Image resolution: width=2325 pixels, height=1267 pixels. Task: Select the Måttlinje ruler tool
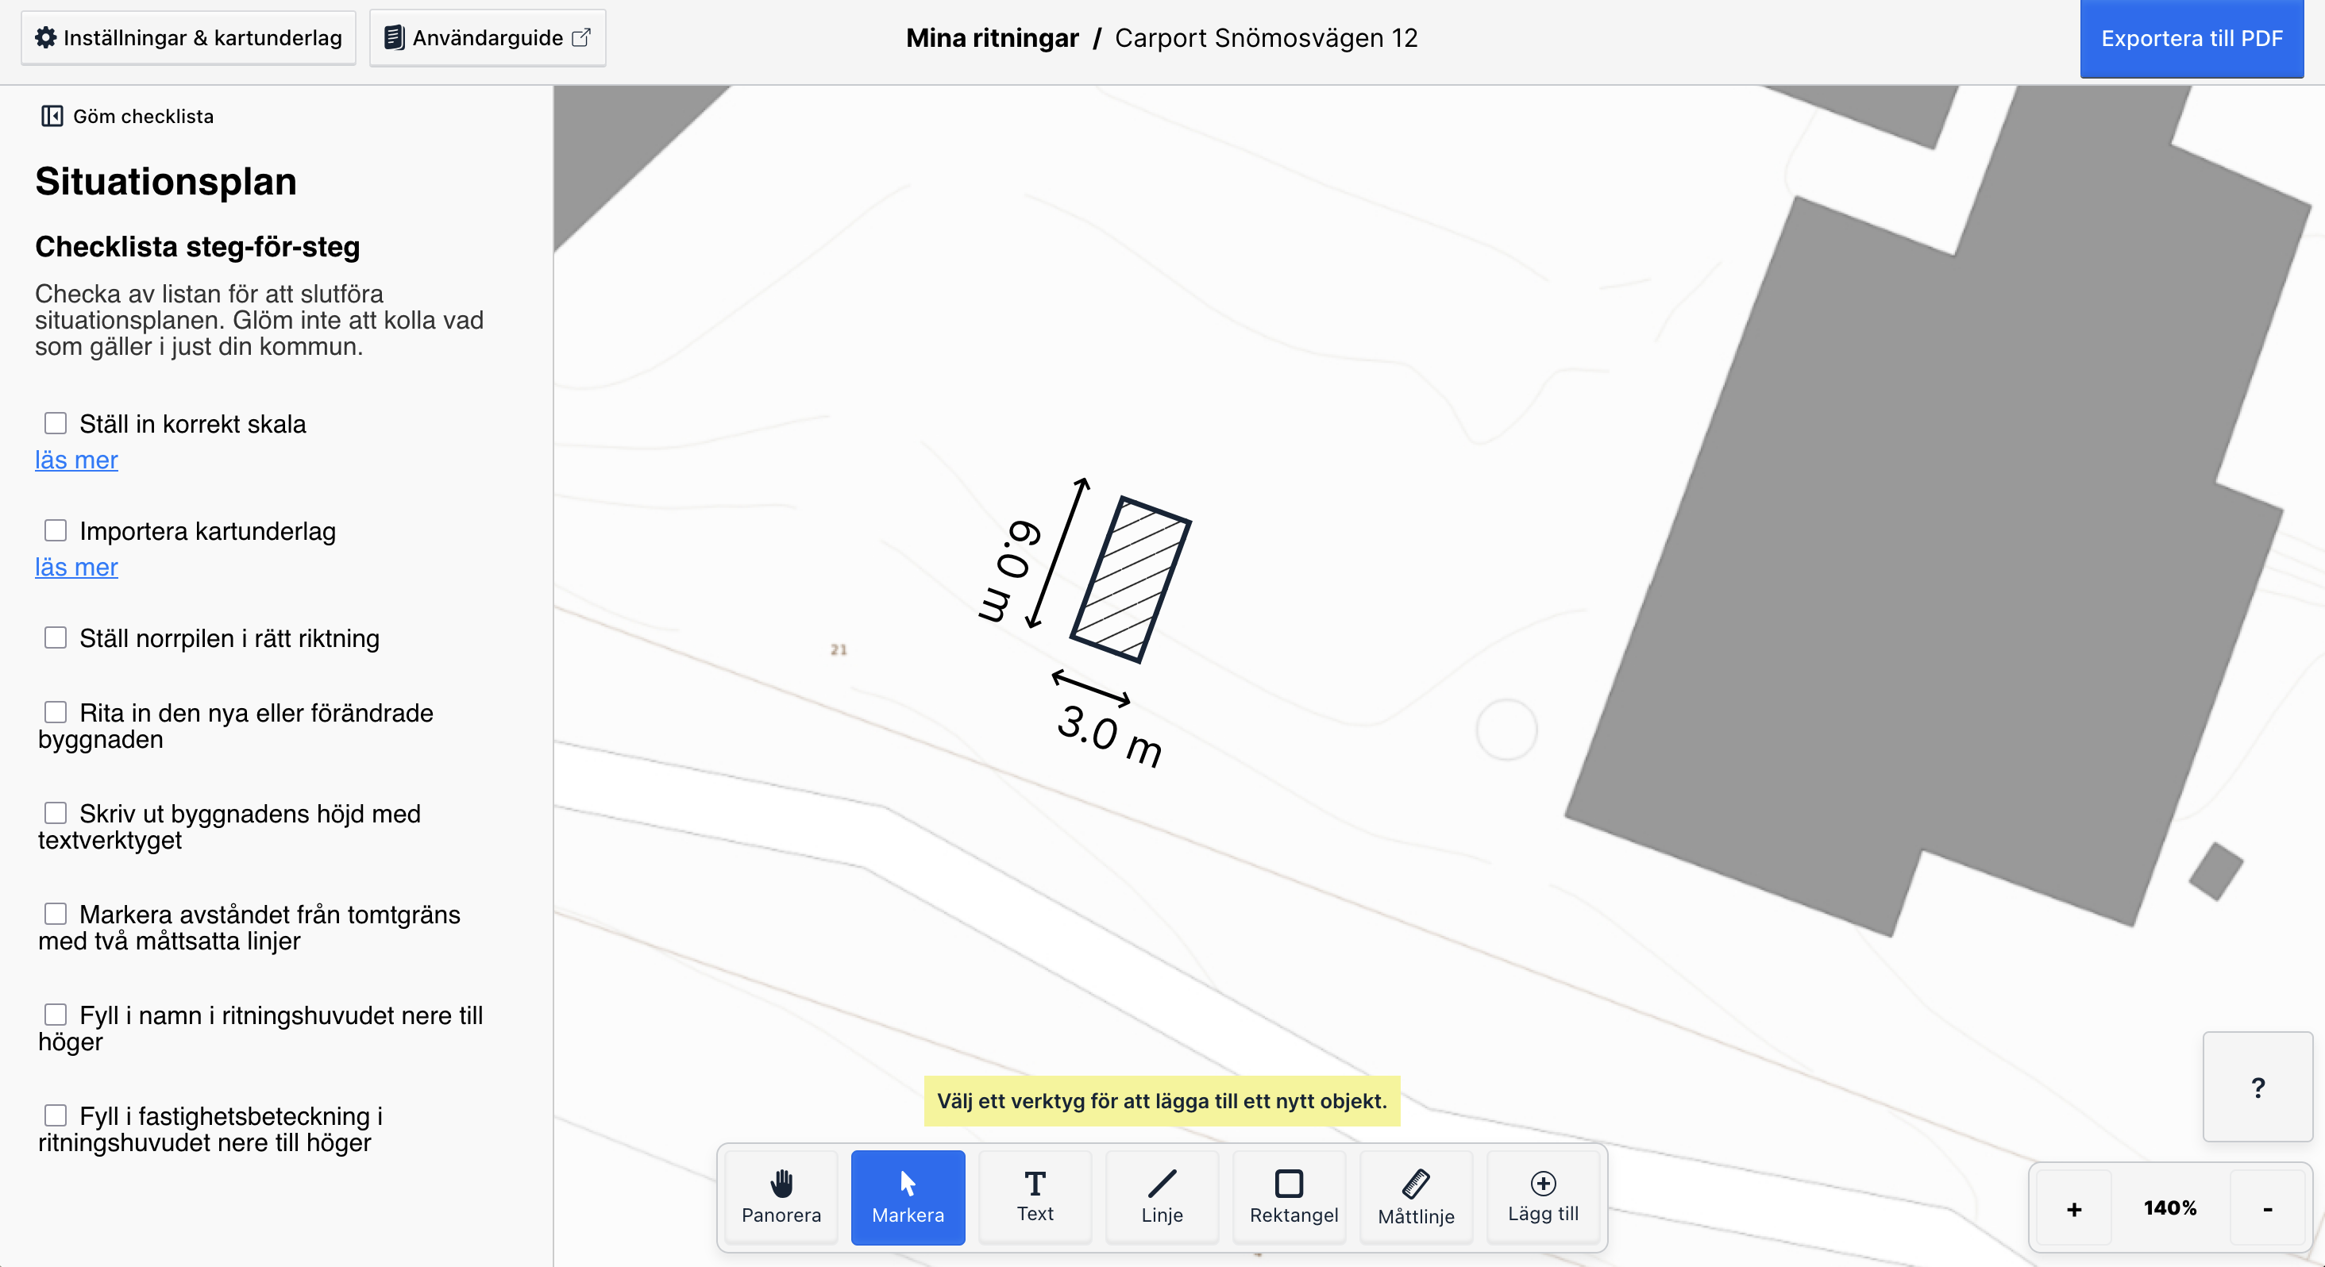pyautogui.click(x=1415, y=1196)
